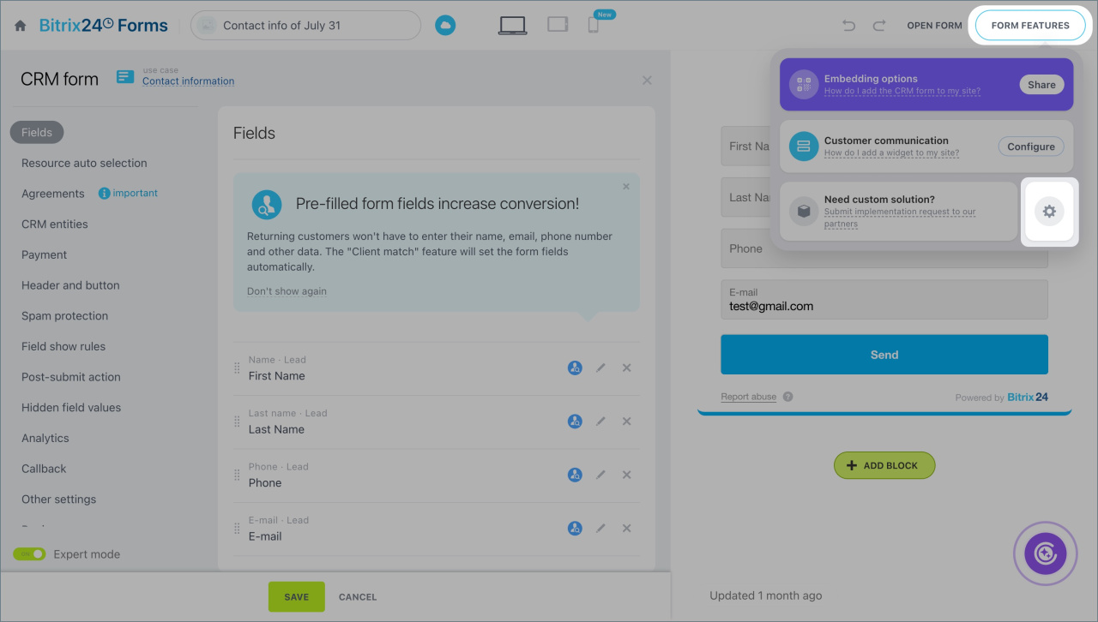Toggle the Expert mode switch

coord(29,554)
